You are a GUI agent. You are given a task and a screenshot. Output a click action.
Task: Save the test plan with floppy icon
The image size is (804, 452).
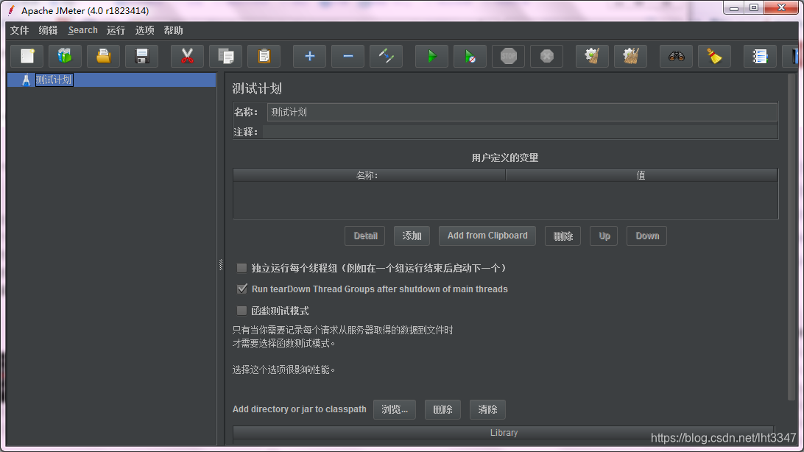pos(142,56)
